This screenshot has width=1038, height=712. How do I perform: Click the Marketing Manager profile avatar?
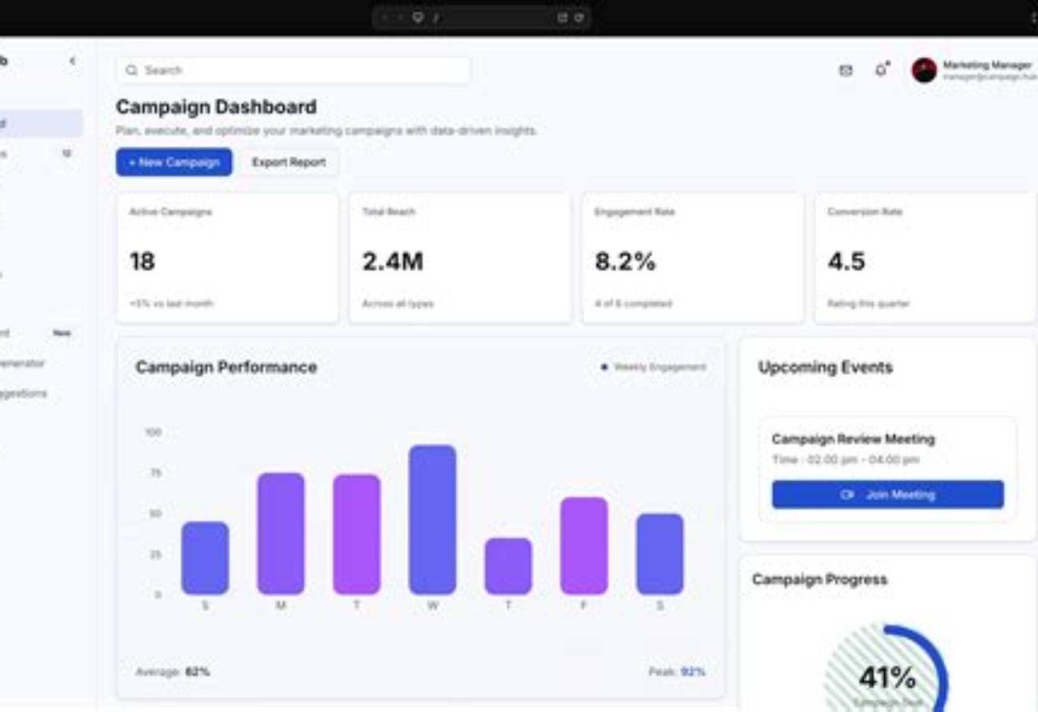(924, 70)
